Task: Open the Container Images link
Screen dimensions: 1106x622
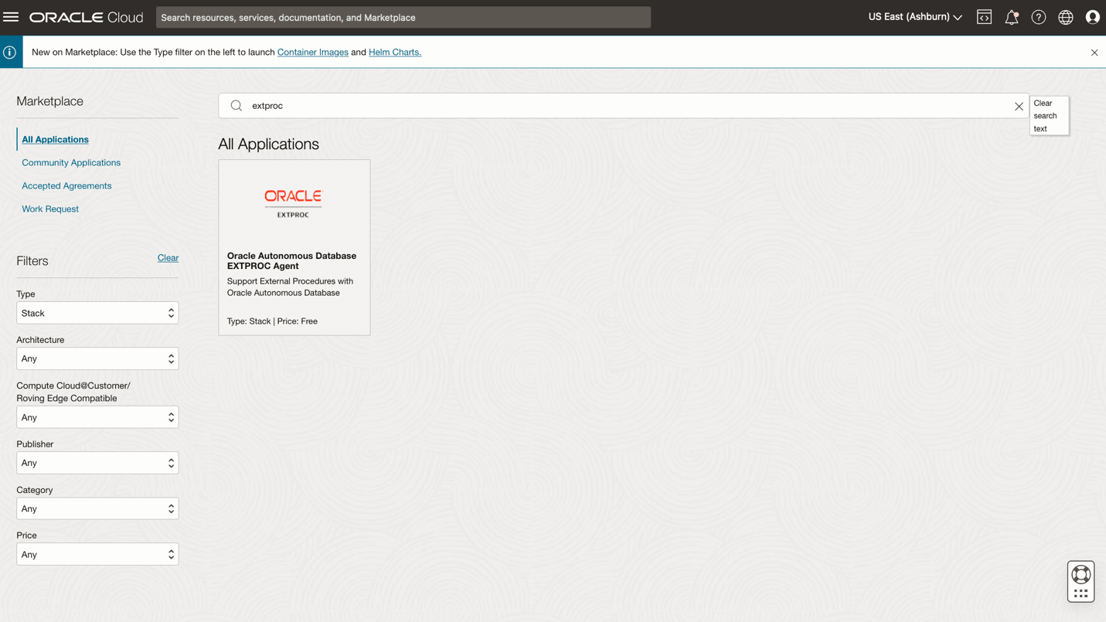Action: click(312, 52)
